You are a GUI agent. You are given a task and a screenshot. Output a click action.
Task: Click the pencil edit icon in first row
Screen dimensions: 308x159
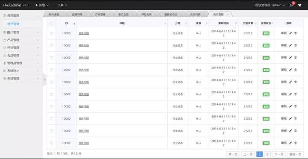point(290,33)
